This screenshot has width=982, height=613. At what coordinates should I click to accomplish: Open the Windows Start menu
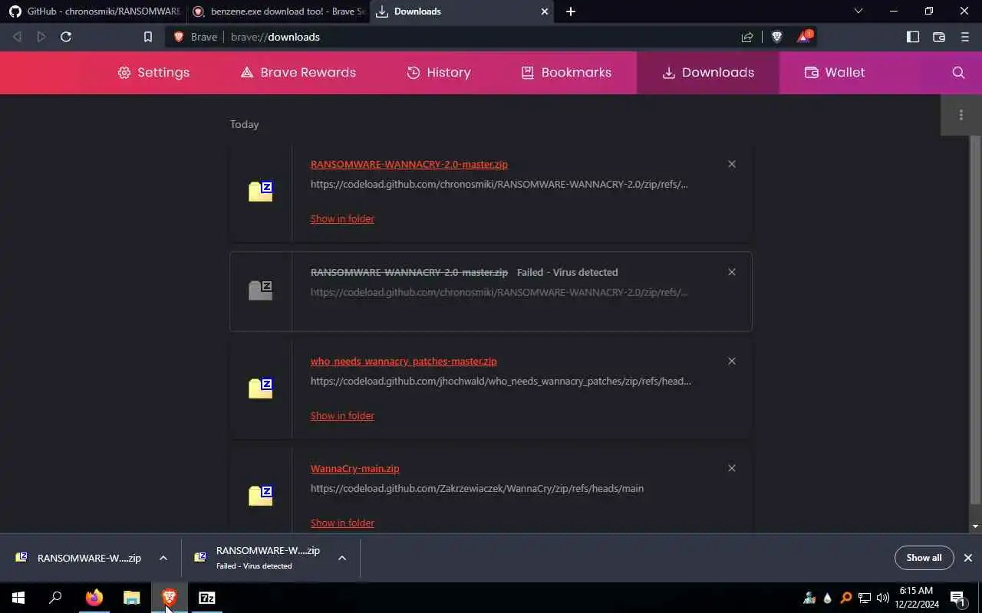click(18, 598)
